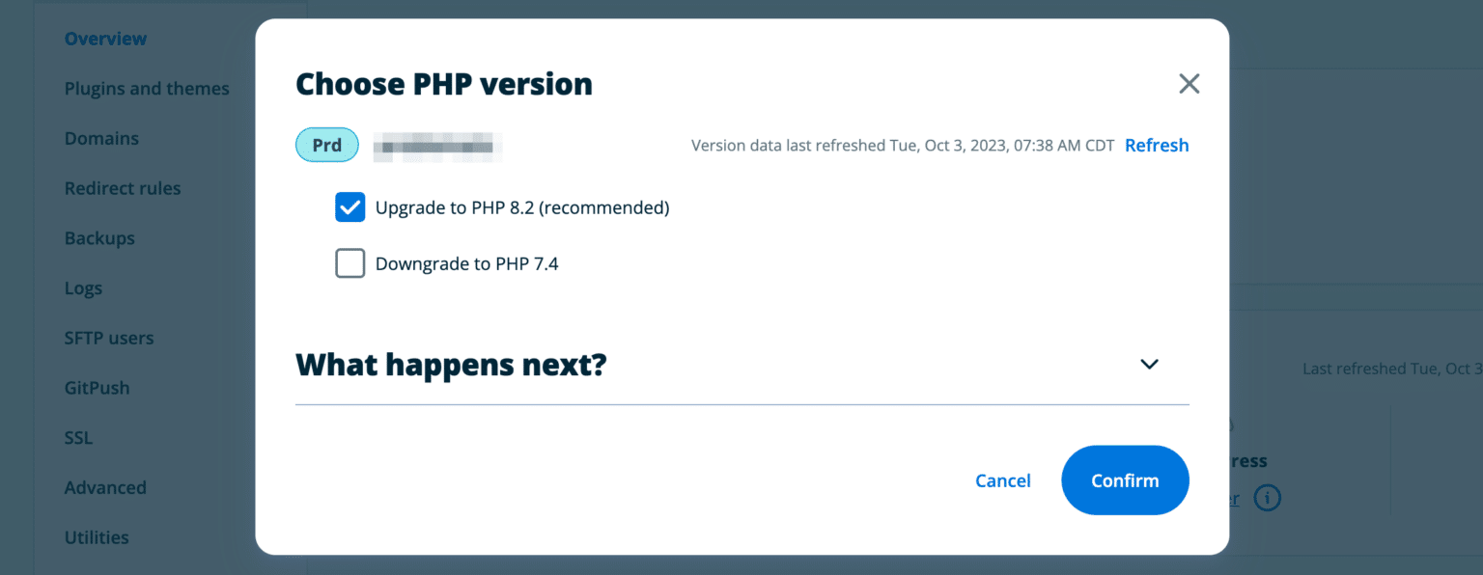This screenshot has height=575, width=1483.
Task: Open the Utilities page
Action: [97, 537]
